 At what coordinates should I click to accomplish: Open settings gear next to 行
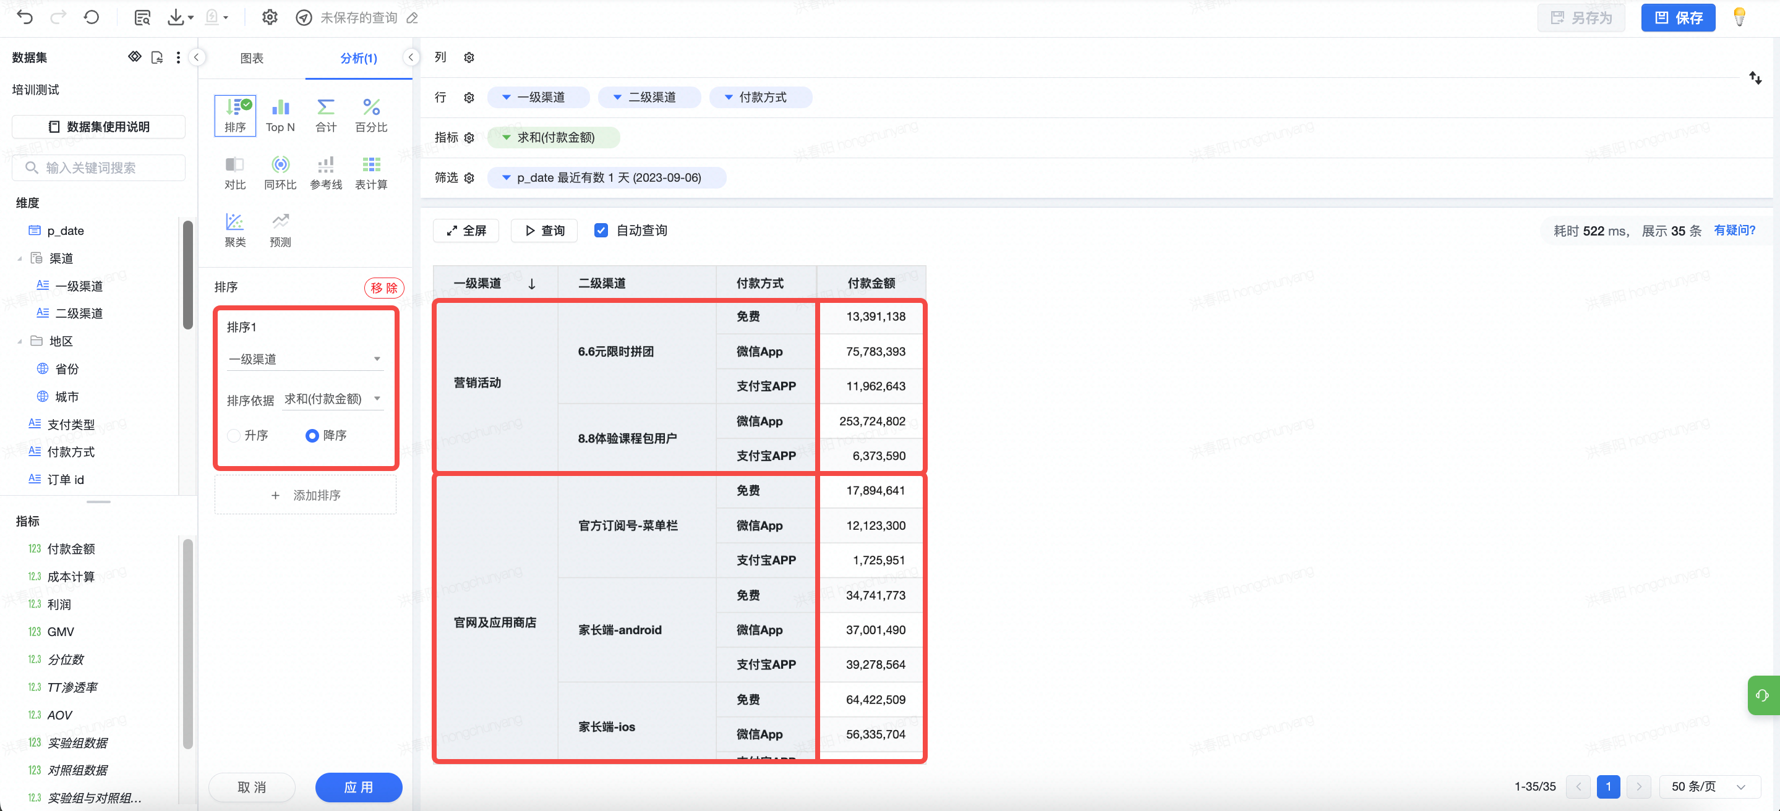click(469, 98)
